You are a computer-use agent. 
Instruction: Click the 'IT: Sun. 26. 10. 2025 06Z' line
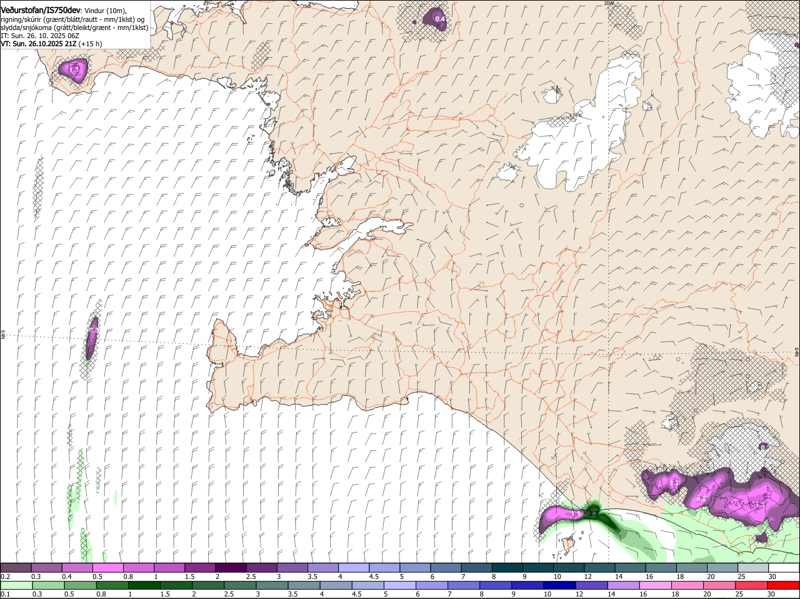(x=40, y=36)
